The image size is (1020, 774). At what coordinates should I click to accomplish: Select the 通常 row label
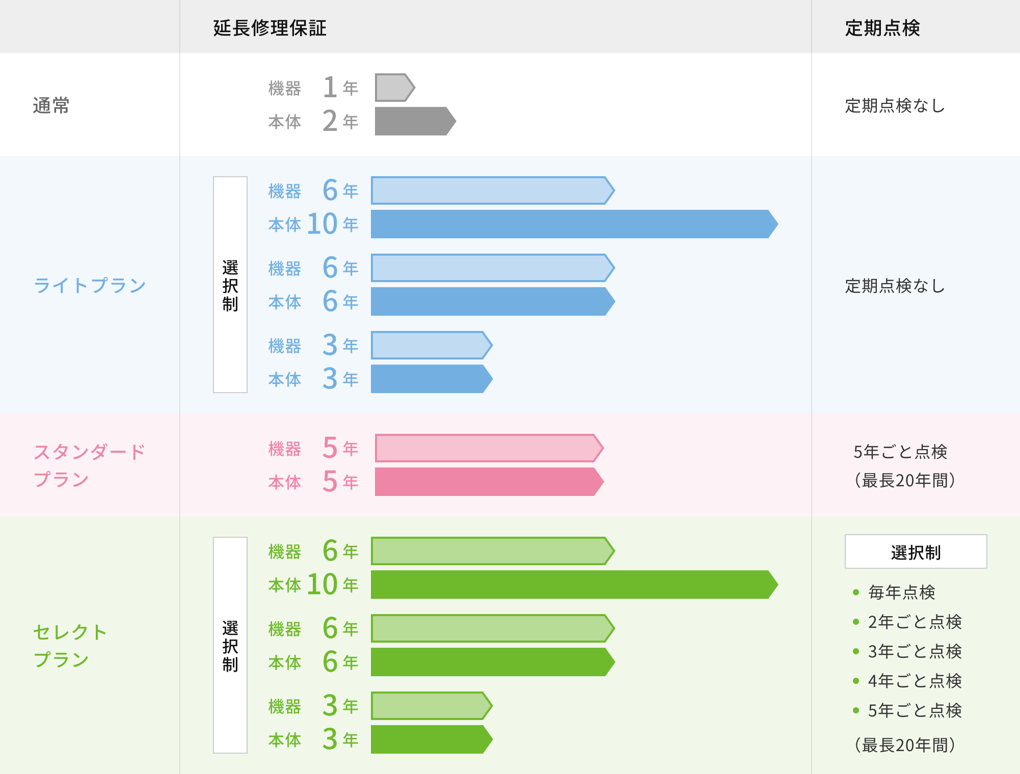click(51, 105)
